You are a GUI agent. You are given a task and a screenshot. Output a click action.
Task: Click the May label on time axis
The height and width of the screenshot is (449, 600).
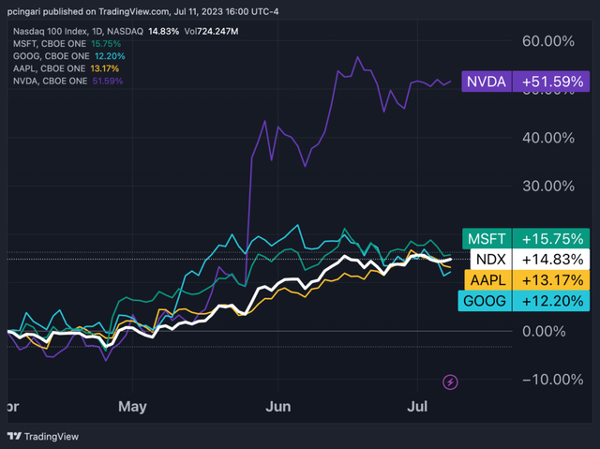pos(132,408)
